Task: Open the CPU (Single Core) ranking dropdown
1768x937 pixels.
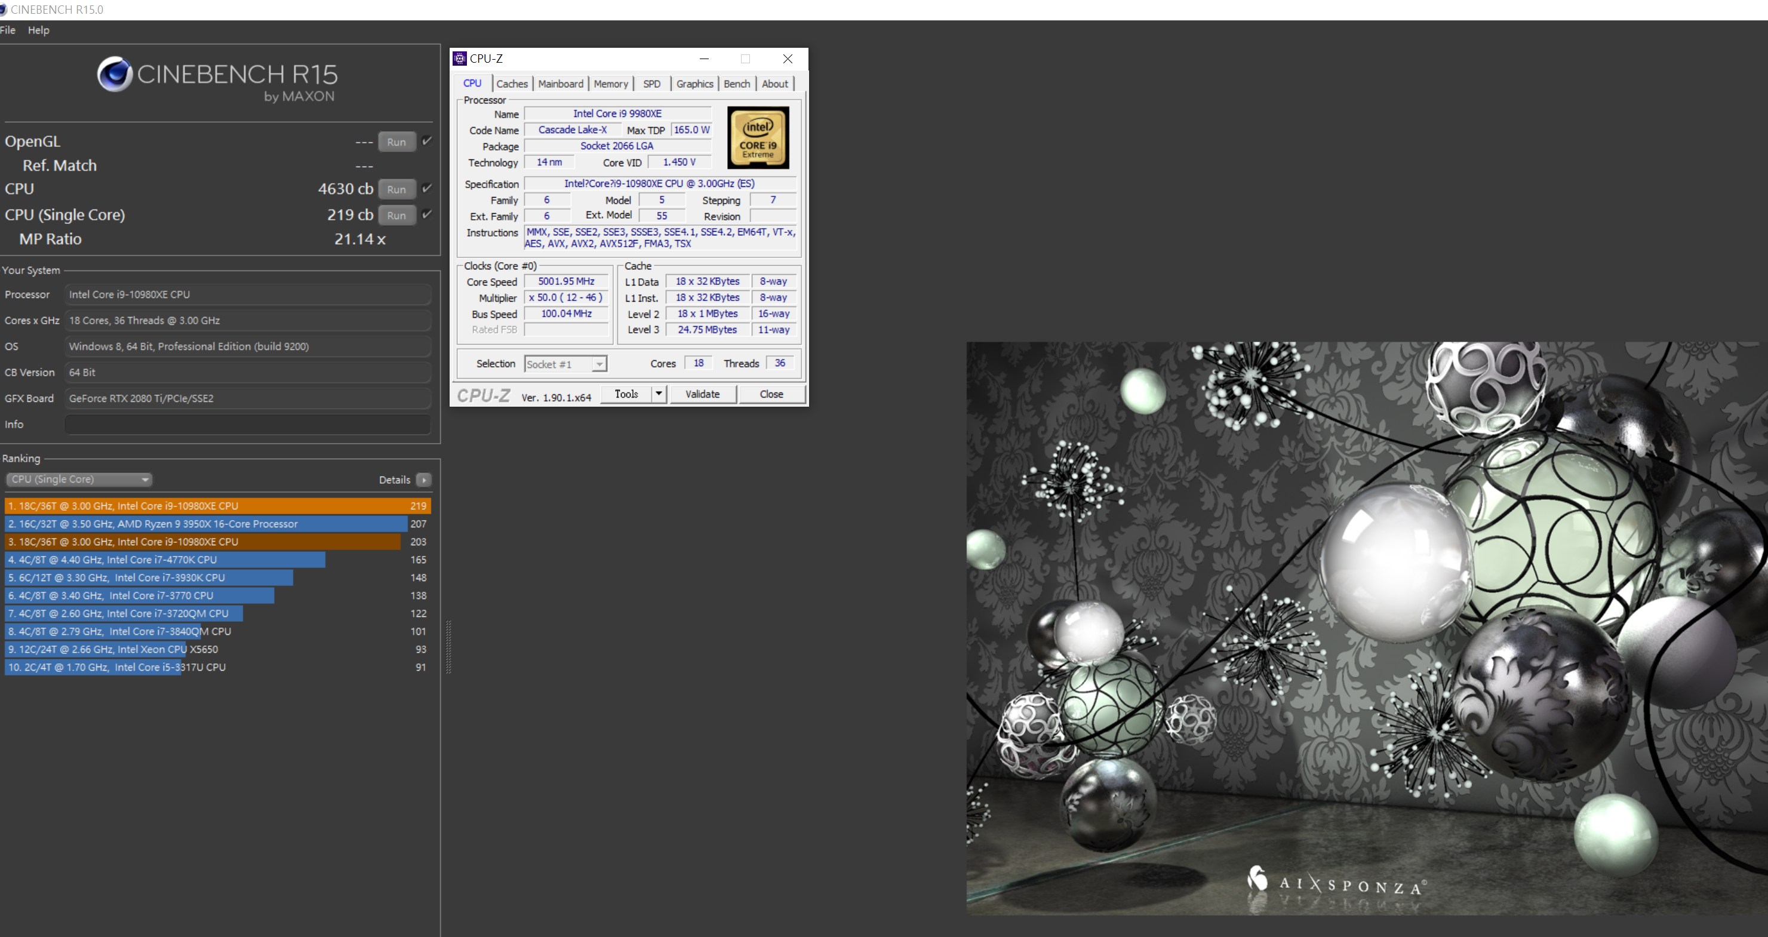Action: click(79, 479)
